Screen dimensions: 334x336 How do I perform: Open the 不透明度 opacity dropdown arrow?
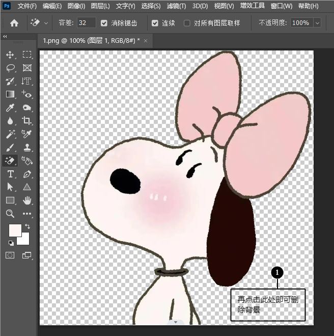pos(317,23)
